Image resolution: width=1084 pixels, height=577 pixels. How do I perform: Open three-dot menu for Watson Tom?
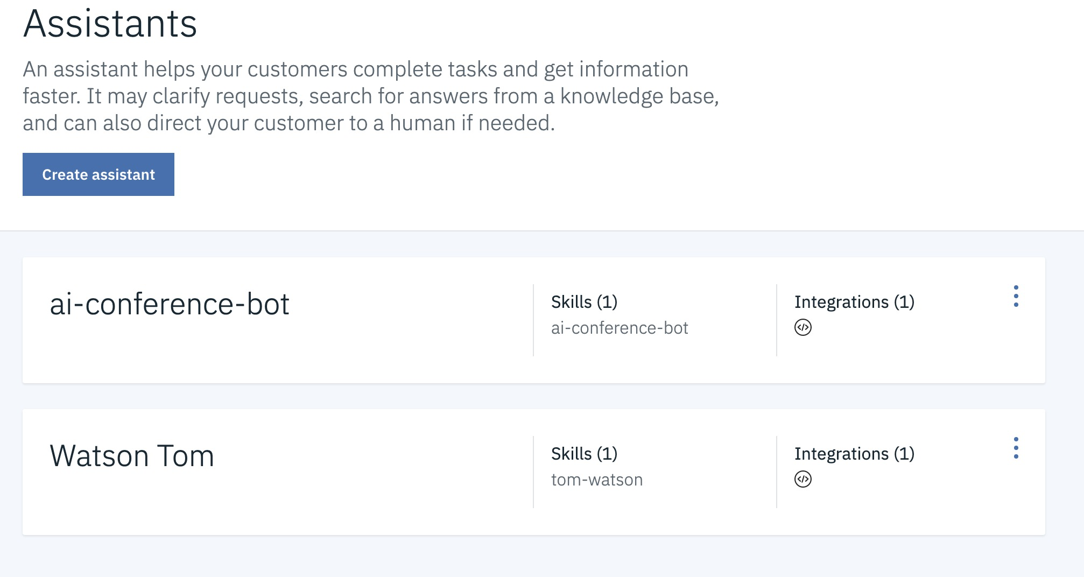pos(1016,448)
